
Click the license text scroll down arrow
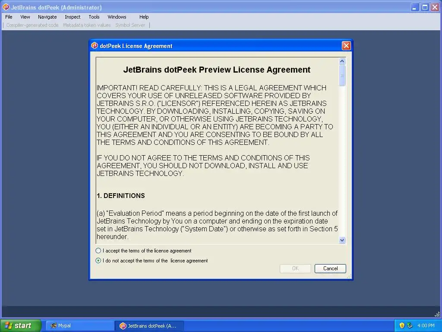click(342, 240)
